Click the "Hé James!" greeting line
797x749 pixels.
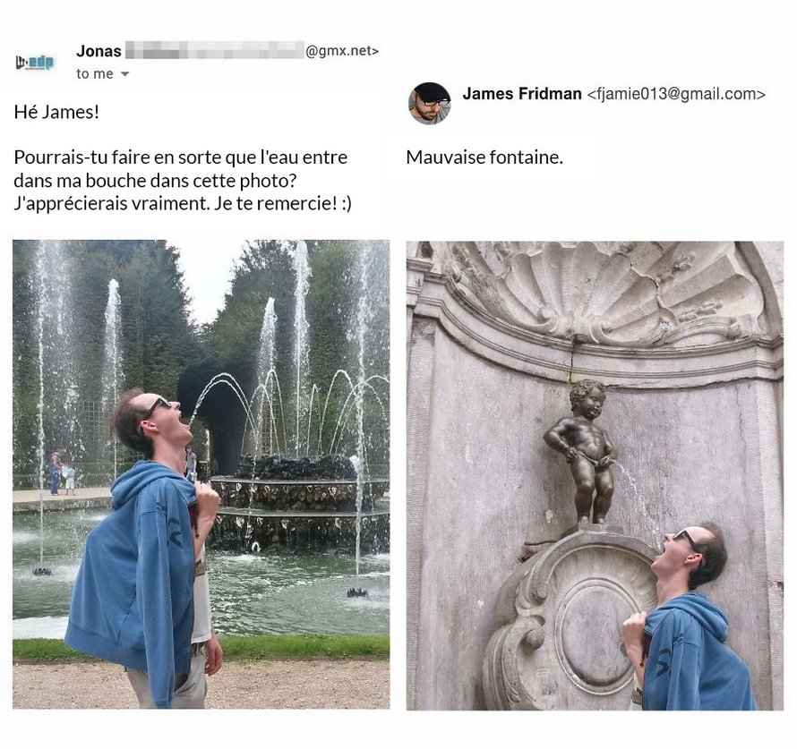pyautogui.click(x=56, y=112)
